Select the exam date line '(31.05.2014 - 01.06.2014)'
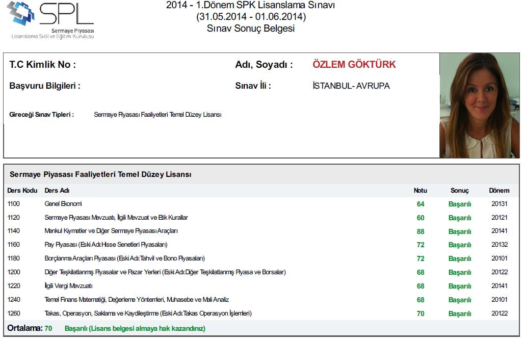Image resolution: width=524 pixels, height=341 pixels. (251, 17)
